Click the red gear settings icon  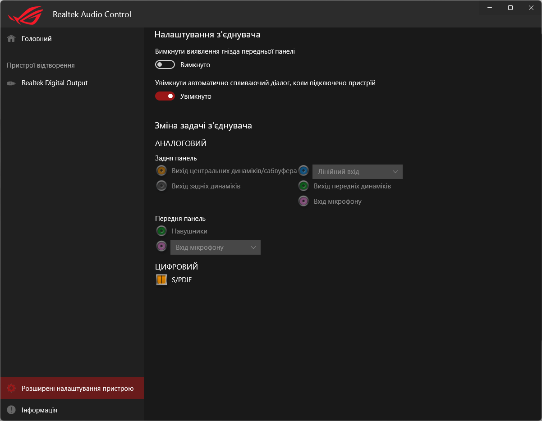click(11, 389)
